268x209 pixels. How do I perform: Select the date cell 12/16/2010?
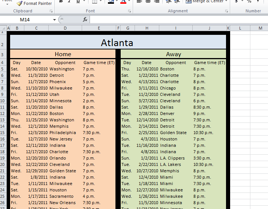147,69
